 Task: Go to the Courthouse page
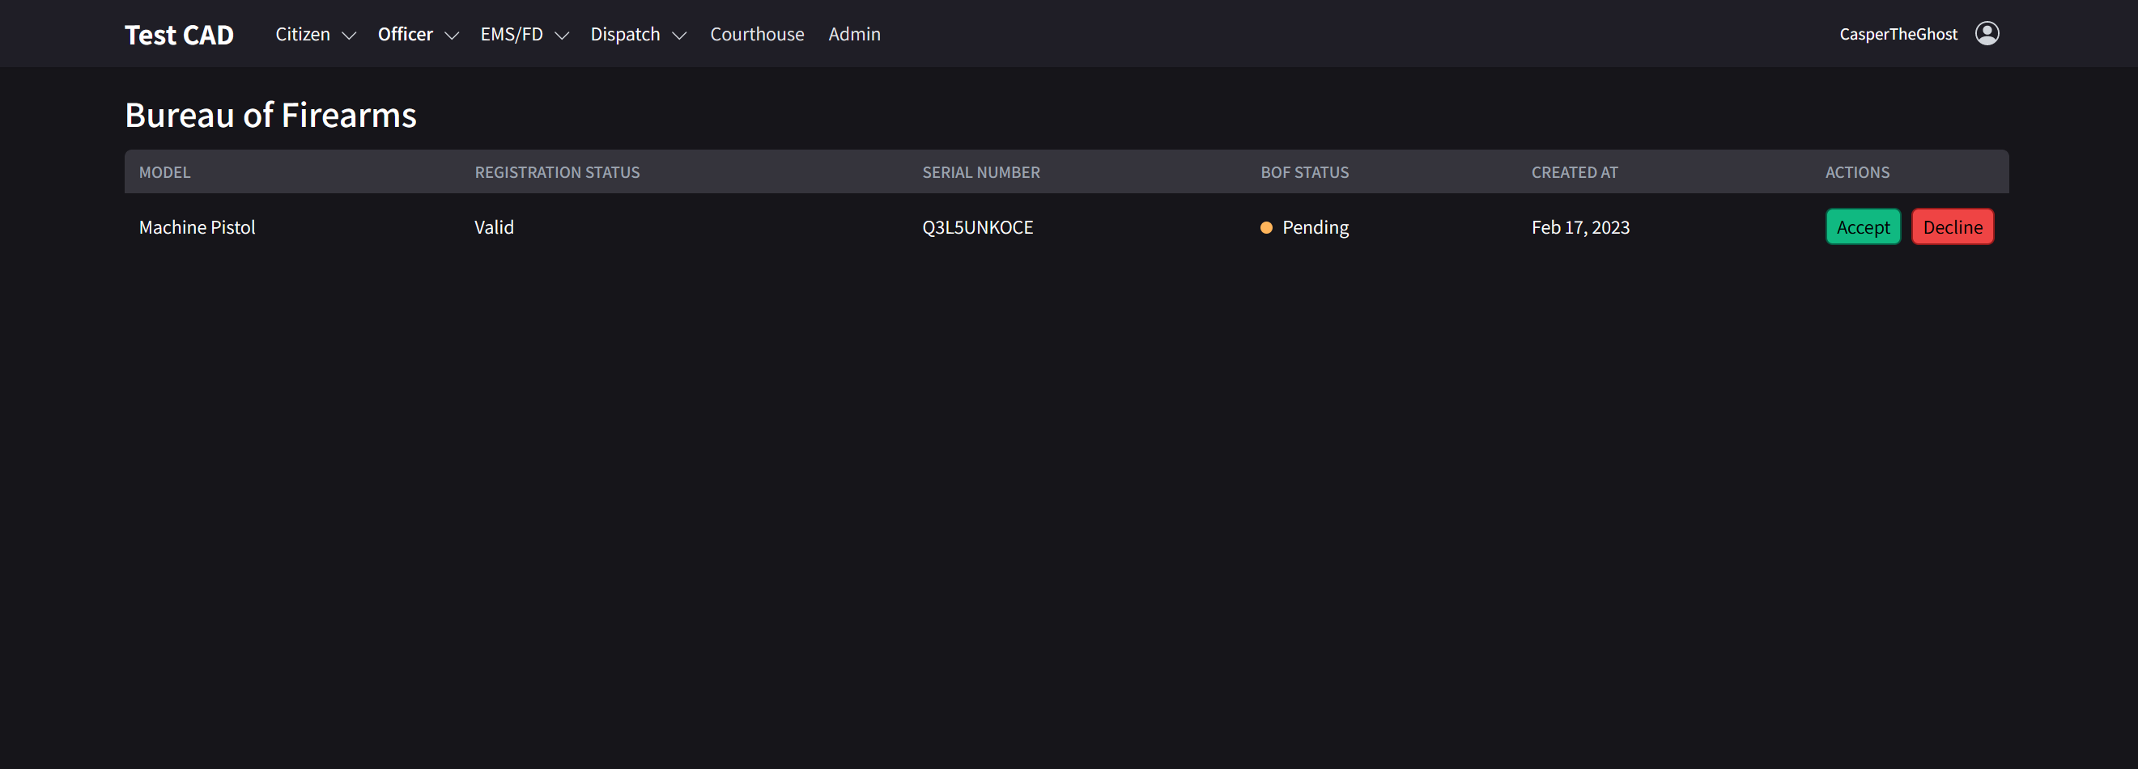coord(756,35)
